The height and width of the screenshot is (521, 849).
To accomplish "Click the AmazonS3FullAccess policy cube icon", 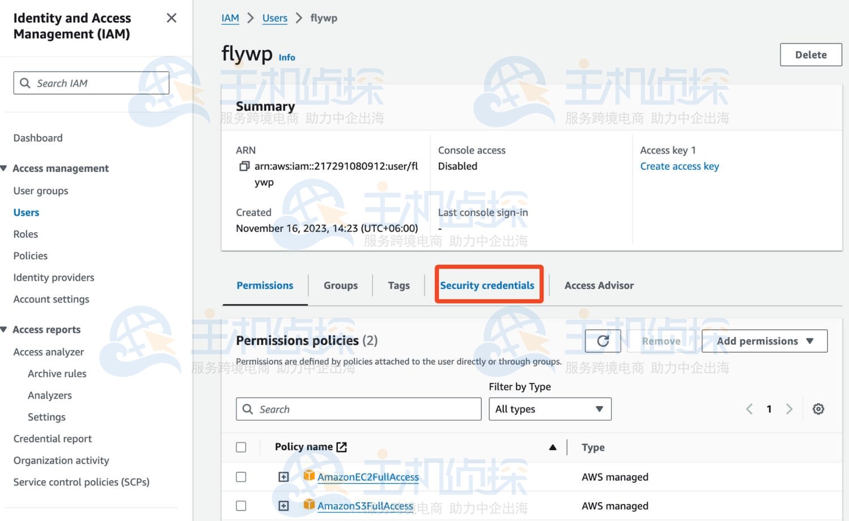I will [309, 505].
